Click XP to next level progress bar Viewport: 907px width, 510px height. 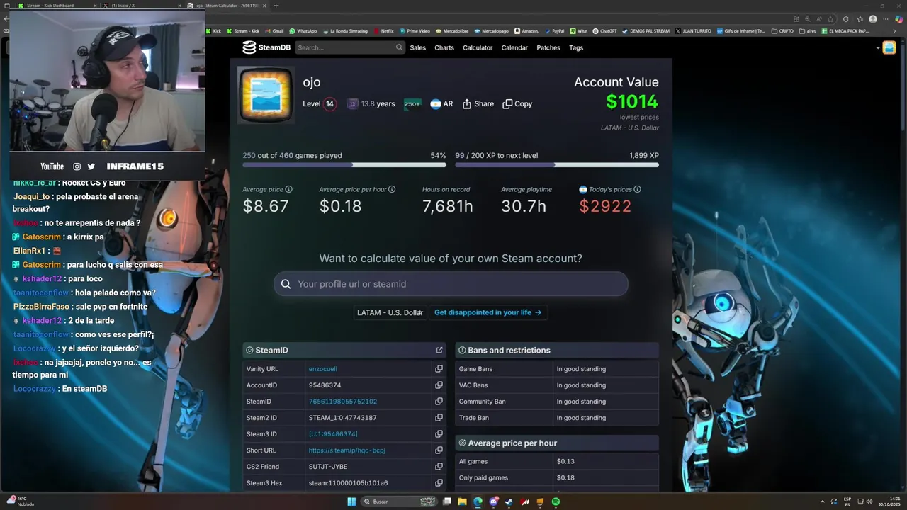point(557,165)
